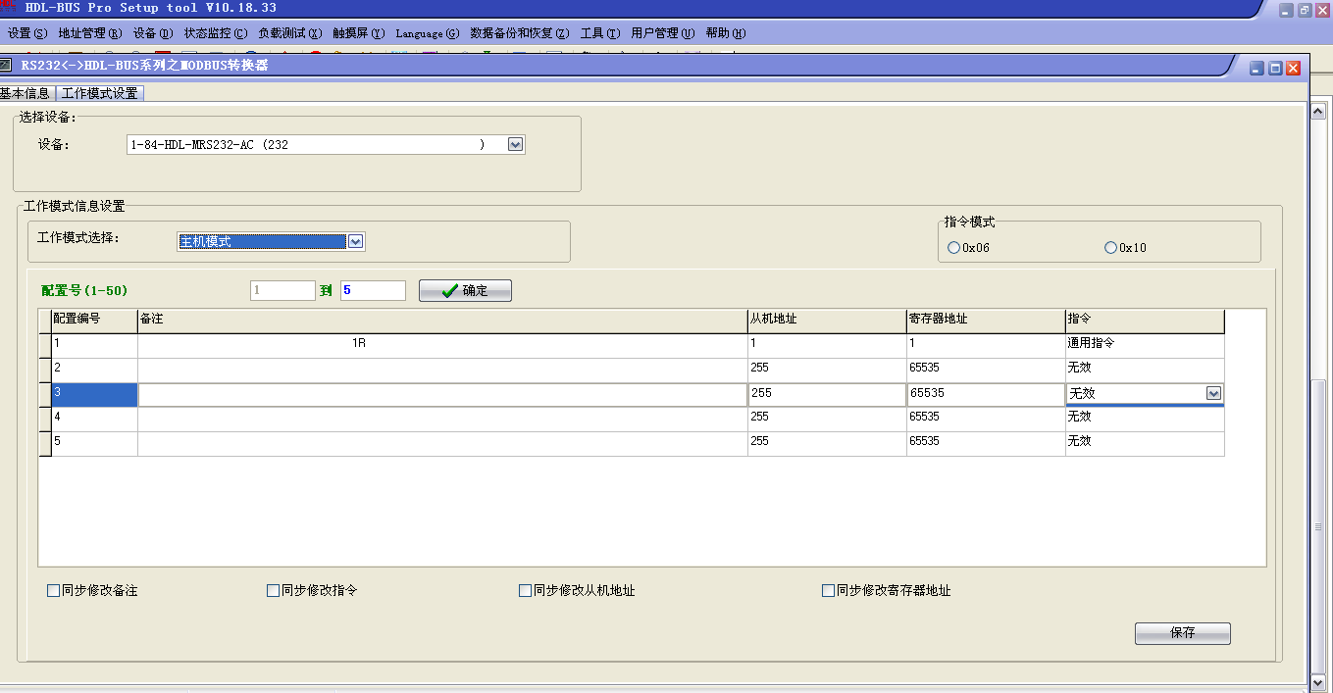
Task: Choose the 0x10 command mode radio button
Action: (1111, 248)
